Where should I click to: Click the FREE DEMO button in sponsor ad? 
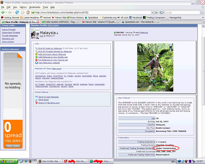tap(13, 146)
